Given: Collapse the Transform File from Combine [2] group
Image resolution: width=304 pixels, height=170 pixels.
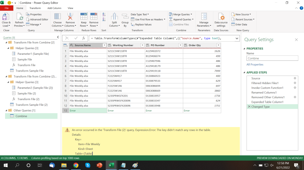Looking at the screenshot, I should click(x=6, y=42).
